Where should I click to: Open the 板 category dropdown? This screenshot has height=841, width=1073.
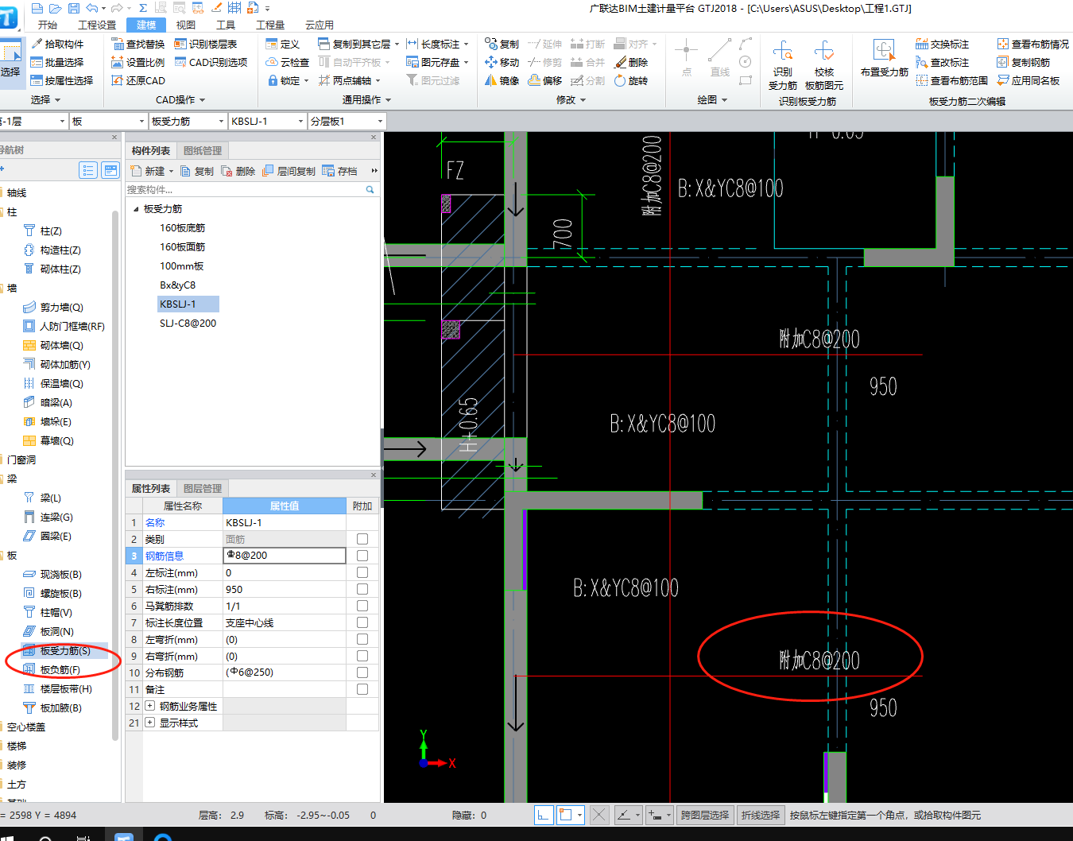pos(141,122)
